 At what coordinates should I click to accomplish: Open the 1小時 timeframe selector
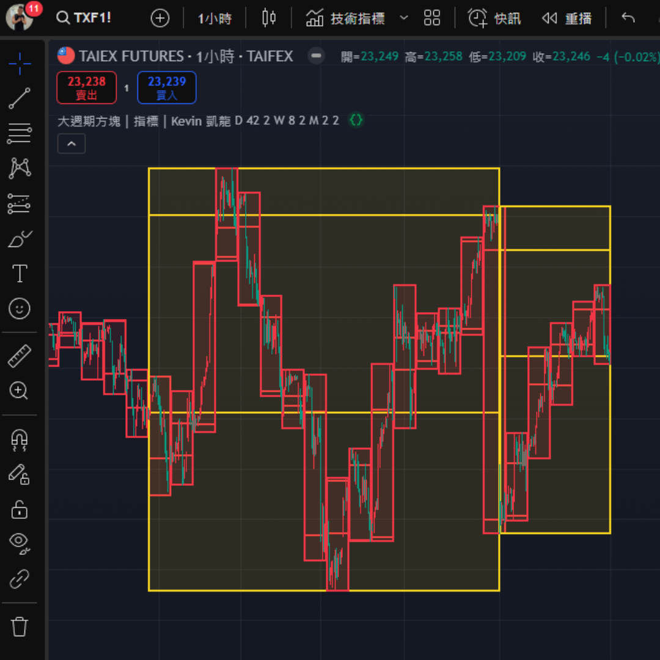pos(215,18)
